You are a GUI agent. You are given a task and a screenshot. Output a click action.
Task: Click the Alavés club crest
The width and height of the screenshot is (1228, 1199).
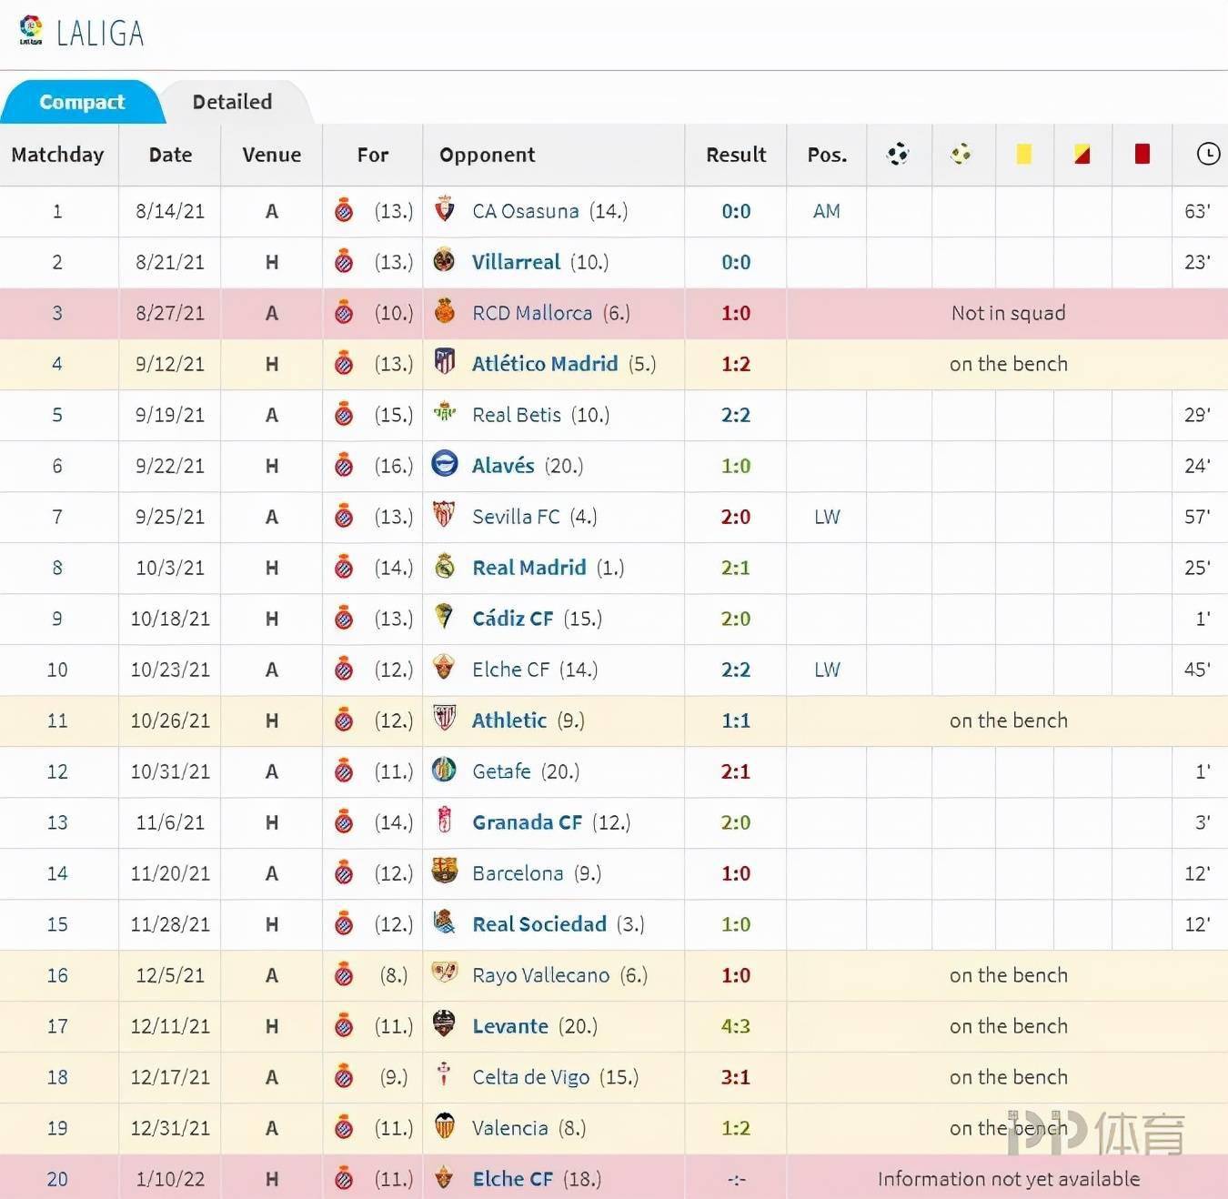pos(444,464)
